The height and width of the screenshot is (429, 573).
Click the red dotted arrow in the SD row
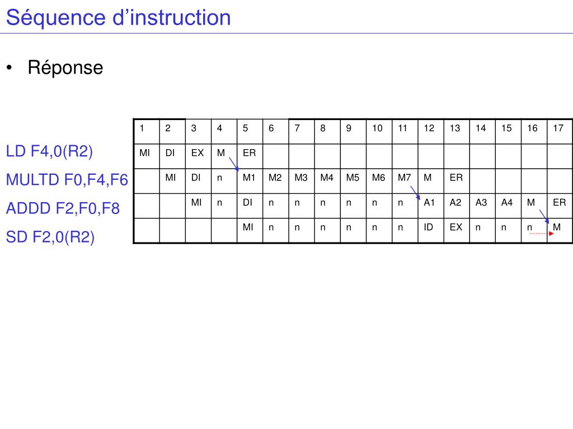tap(542, 233)
